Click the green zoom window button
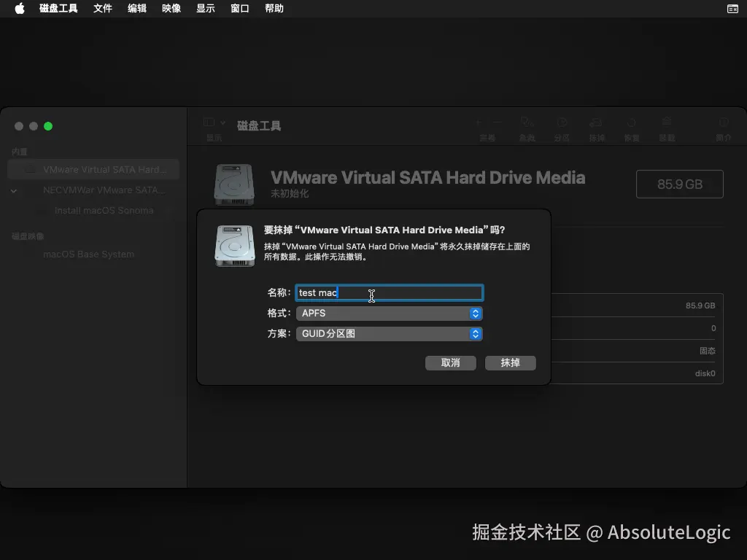 (48, 126)
